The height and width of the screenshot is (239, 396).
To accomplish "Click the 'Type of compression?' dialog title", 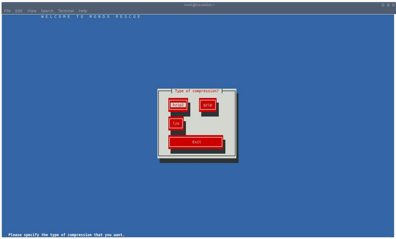I will (x=197, y=91).
